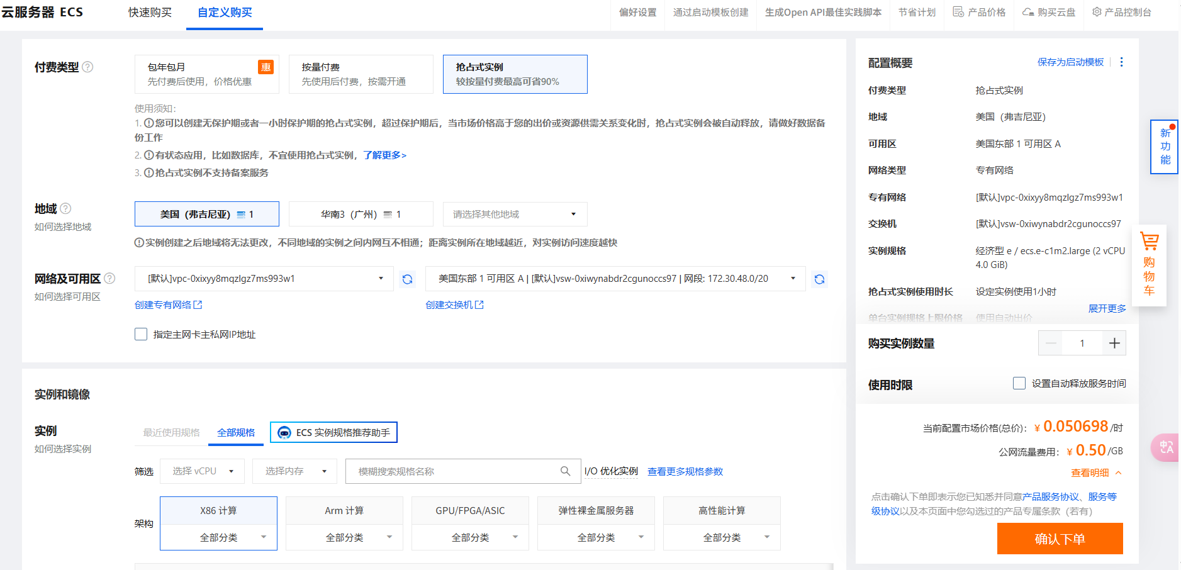1181x570 pixels.
Task: Refresh the VPC selection list
Action: point(407,279)
